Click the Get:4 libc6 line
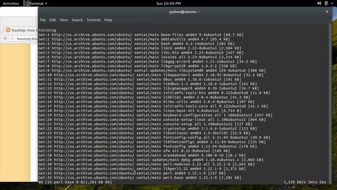Screen dimensions: 337x190 [140, 48]
